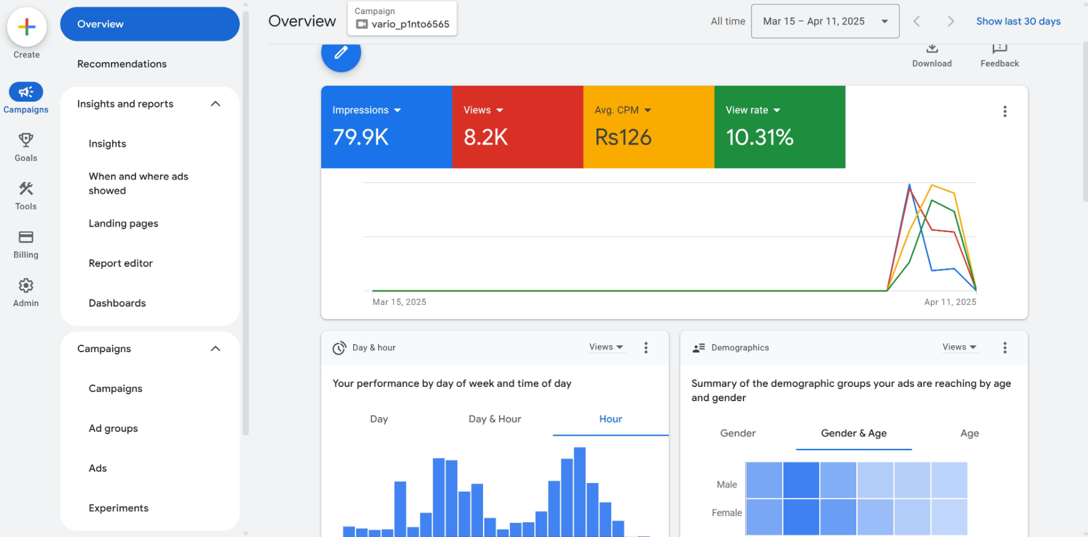Click the blue pencil edit button
The image size is (1088, 537).
[x=341, y=53]
